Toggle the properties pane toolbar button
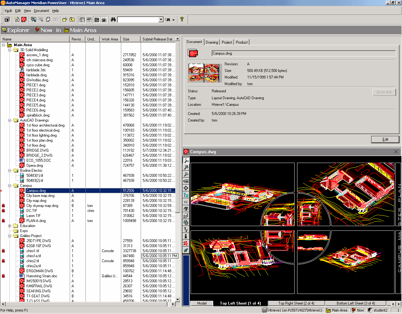The height and width of the screenshot is (314, 402). click(96, 19)
